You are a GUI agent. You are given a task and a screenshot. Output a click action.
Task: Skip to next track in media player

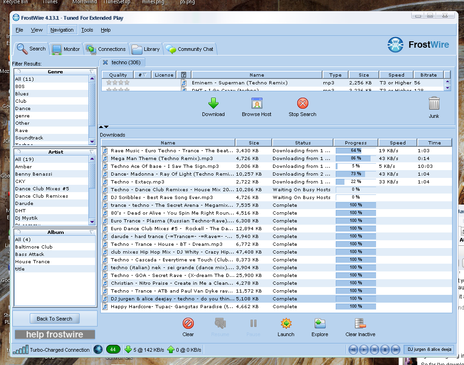(x=396, y=349)
